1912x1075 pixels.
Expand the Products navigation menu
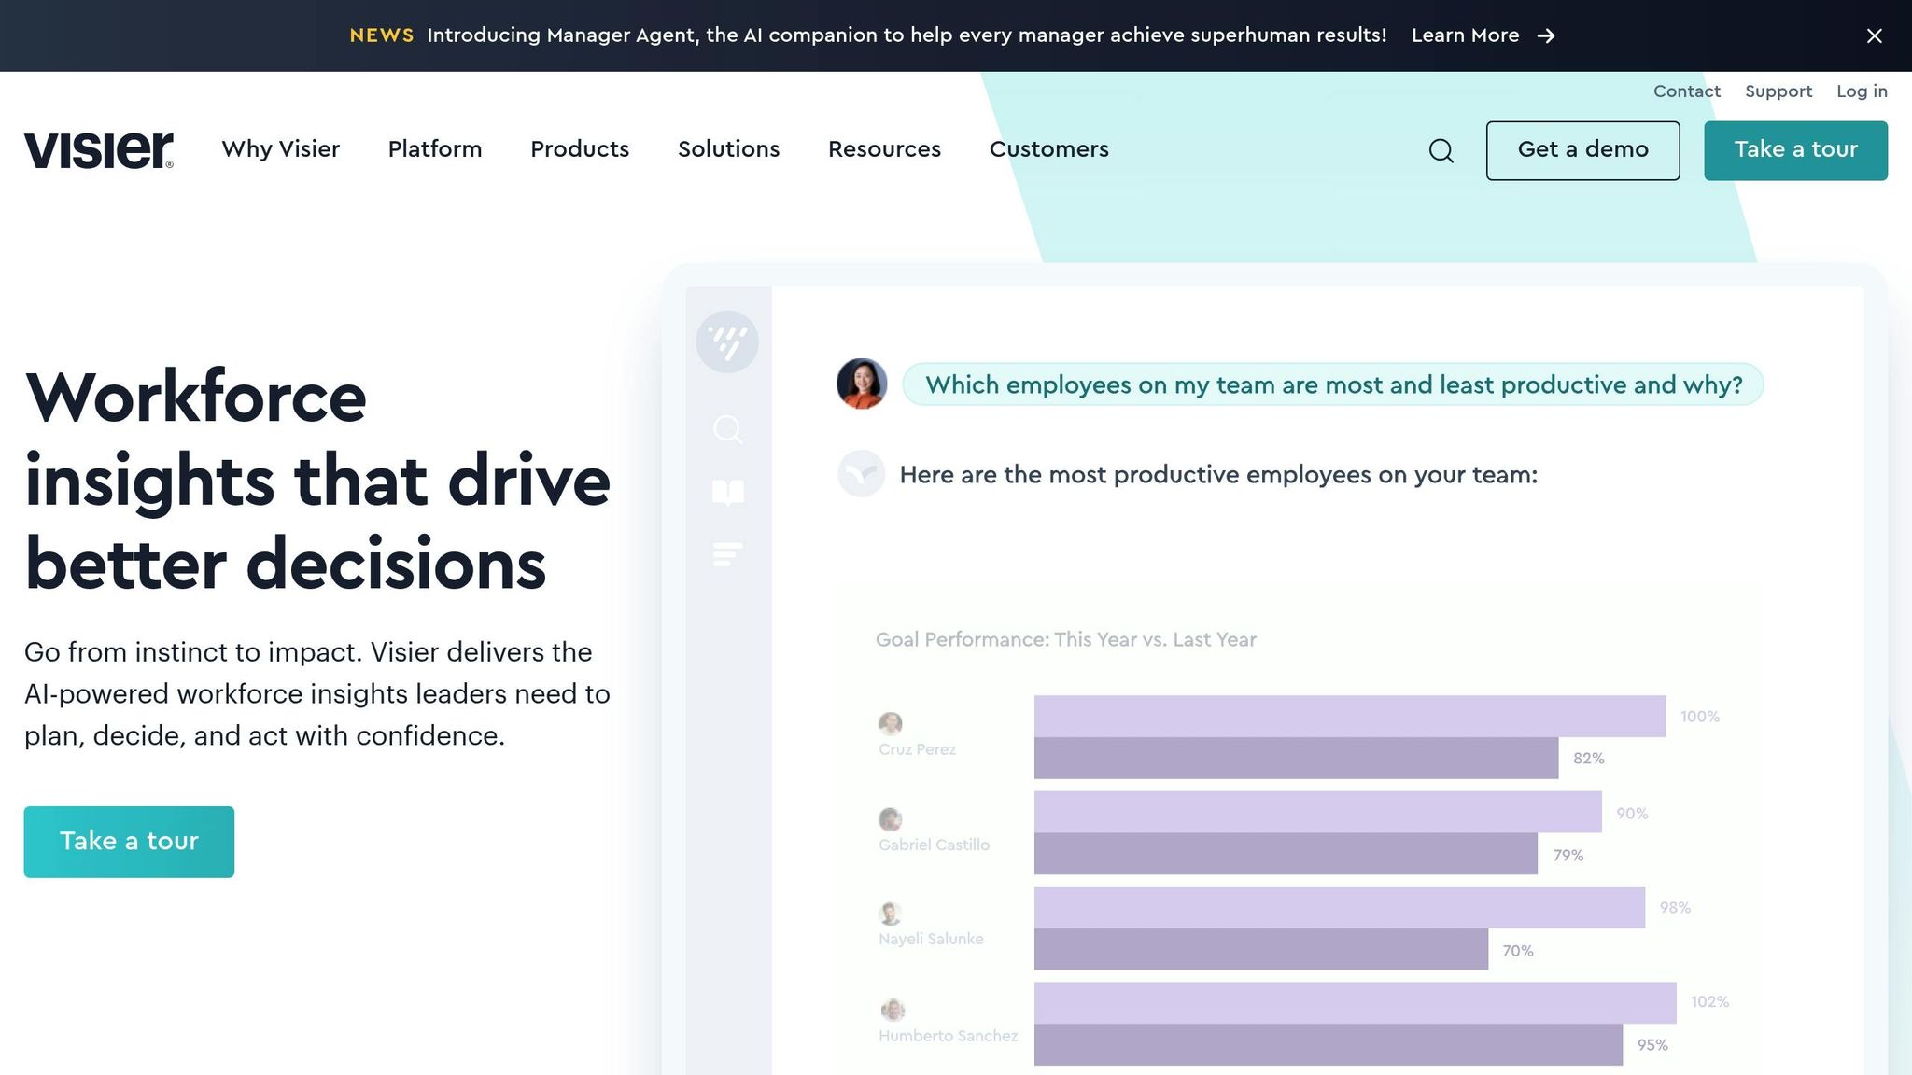click(580, 149)
